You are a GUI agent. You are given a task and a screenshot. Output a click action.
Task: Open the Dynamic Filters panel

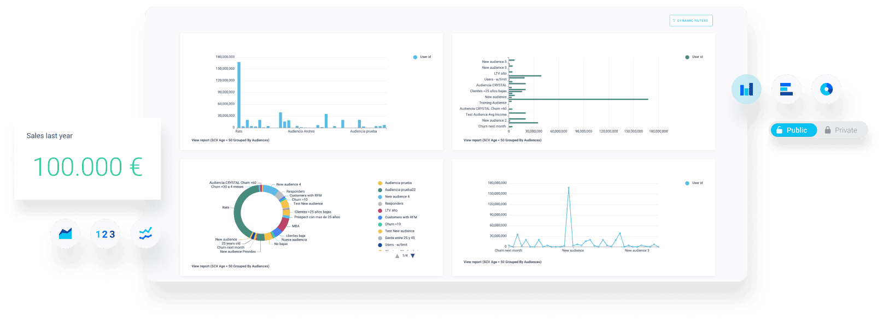tap(691, 21)
